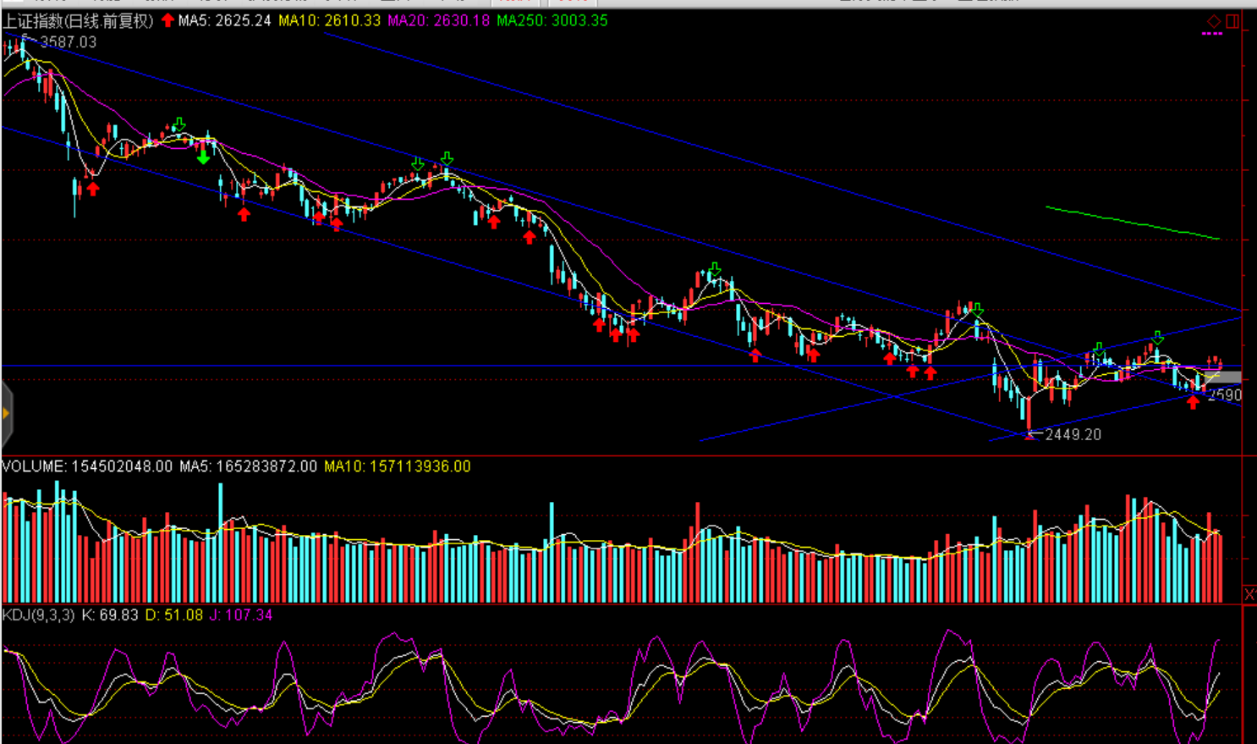The image size is (1257, 744).
Task: Click the green MA250 indicator label
Action: 552,20
